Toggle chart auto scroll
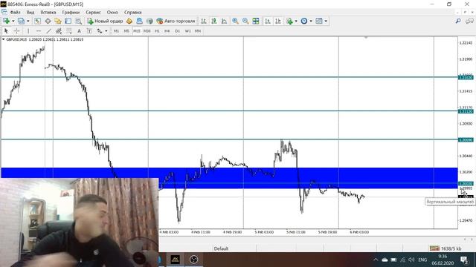The image size is (476, 267). (x=268, y=21)
